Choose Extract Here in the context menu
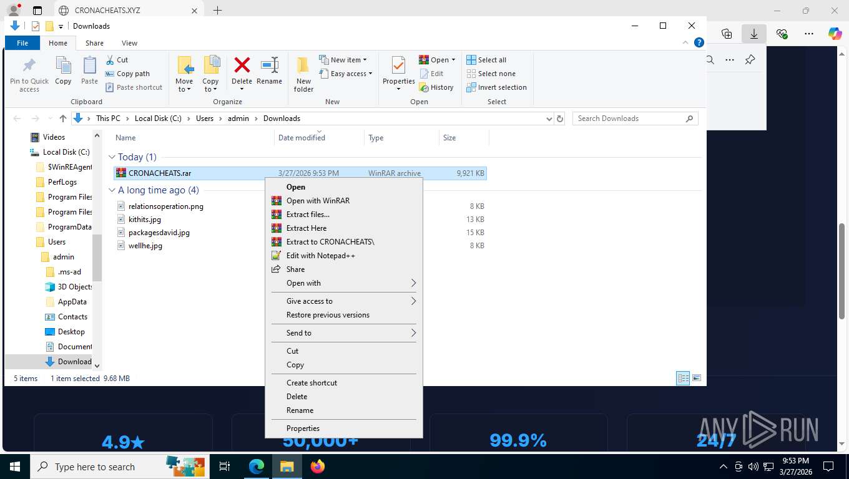The image size is (849, 479). tap(343, 228)
